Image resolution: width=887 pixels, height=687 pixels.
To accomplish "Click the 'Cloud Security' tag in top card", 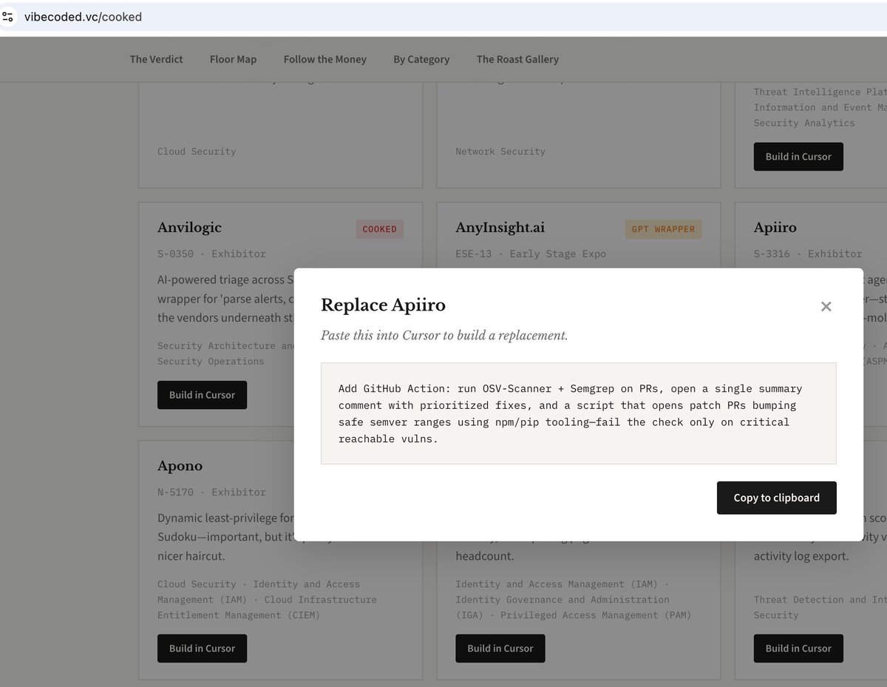I will [197, 152].
